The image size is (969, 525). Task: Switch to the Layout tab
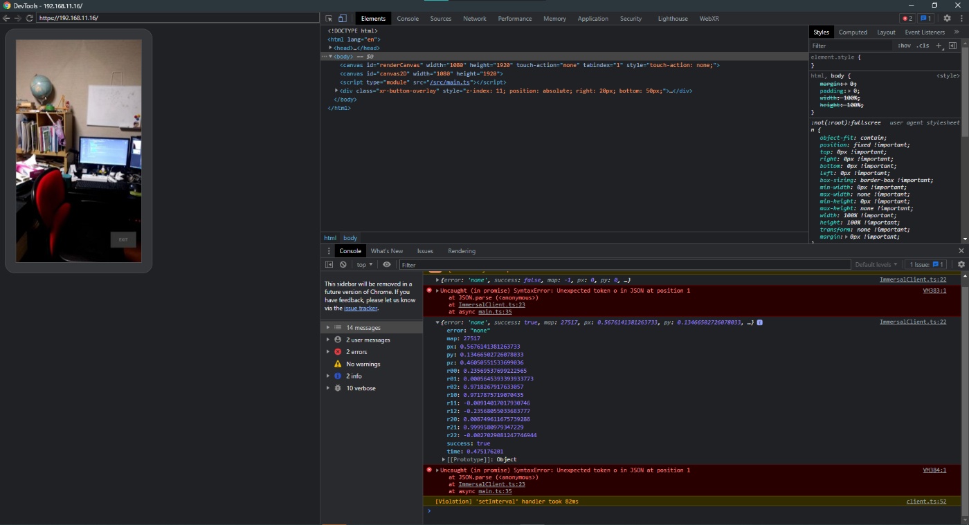coord(886,32)
